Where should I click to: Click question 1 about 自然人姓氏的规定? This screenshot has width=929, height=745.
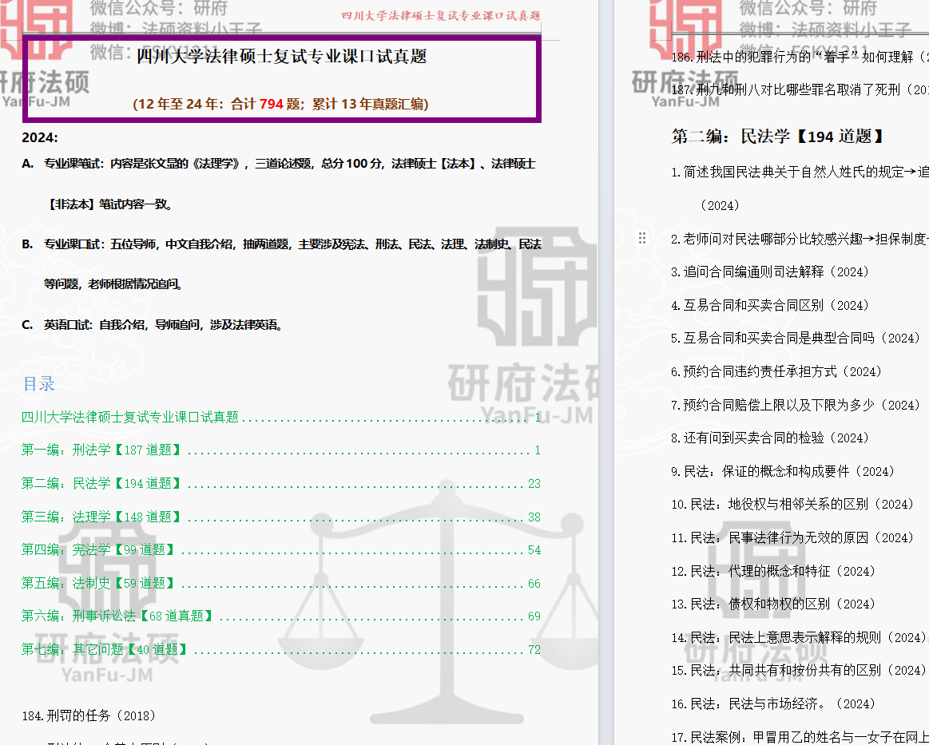click(800, 188)
